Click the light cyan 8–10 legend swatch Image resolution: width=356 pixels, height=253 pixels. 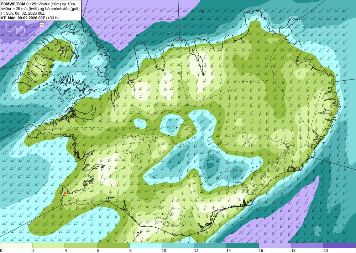(146, 246)
